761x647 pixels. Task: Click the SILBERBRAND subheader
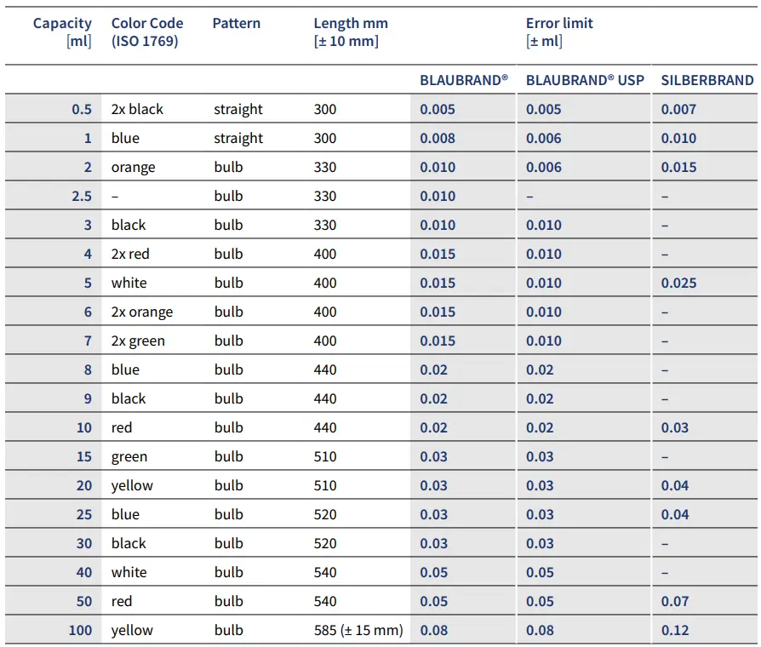pos(707,80)
